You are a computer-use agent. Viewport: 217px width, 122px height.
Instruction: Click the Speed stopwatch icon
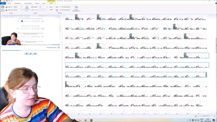(x=32, y=7)
